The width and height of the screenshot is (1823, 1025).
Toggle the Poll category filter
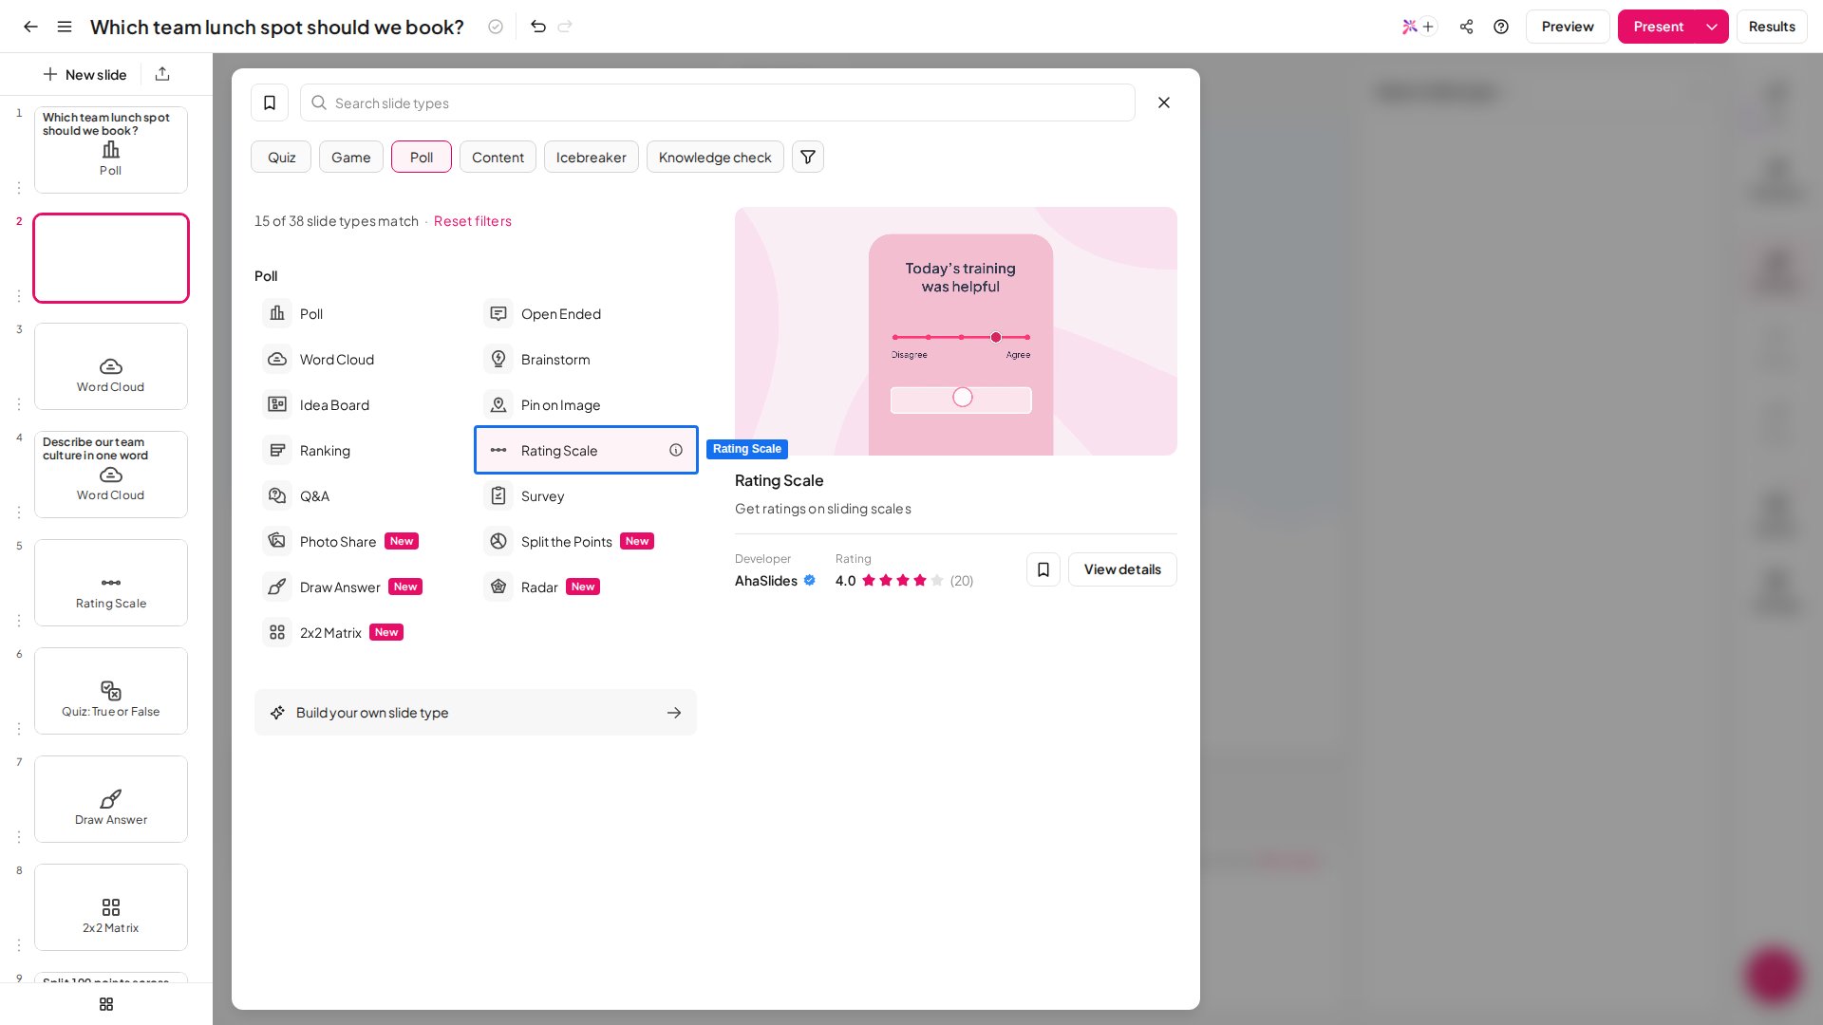422,157
